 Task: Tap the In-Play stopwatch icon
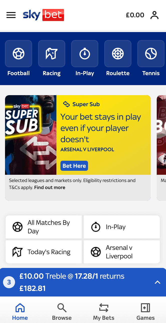(x=85, y=54)
